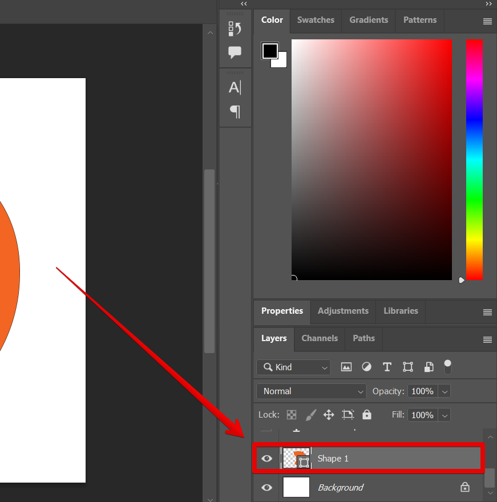Click the black foreground color swatch
This screenshot has height=502, width=497.
click(269, 51)
